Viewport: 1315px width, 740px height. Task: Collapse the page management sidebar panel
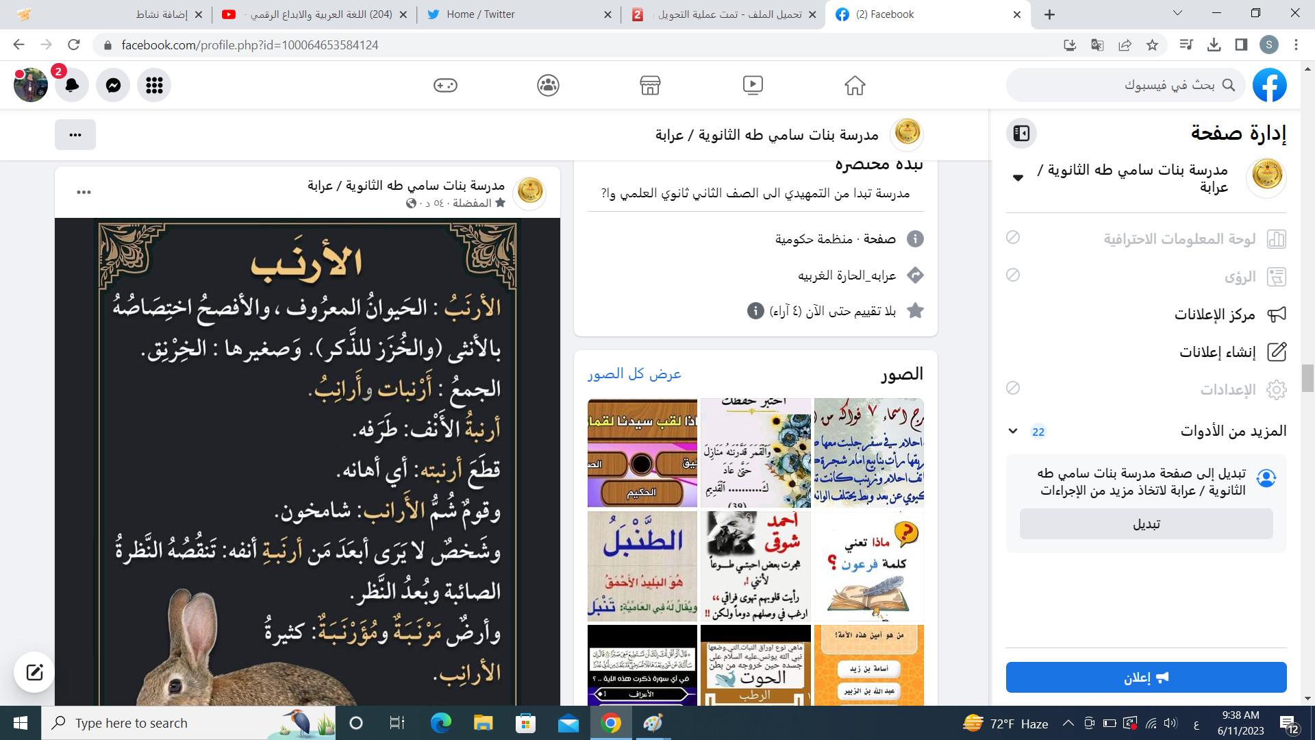tap(1021, 133)
